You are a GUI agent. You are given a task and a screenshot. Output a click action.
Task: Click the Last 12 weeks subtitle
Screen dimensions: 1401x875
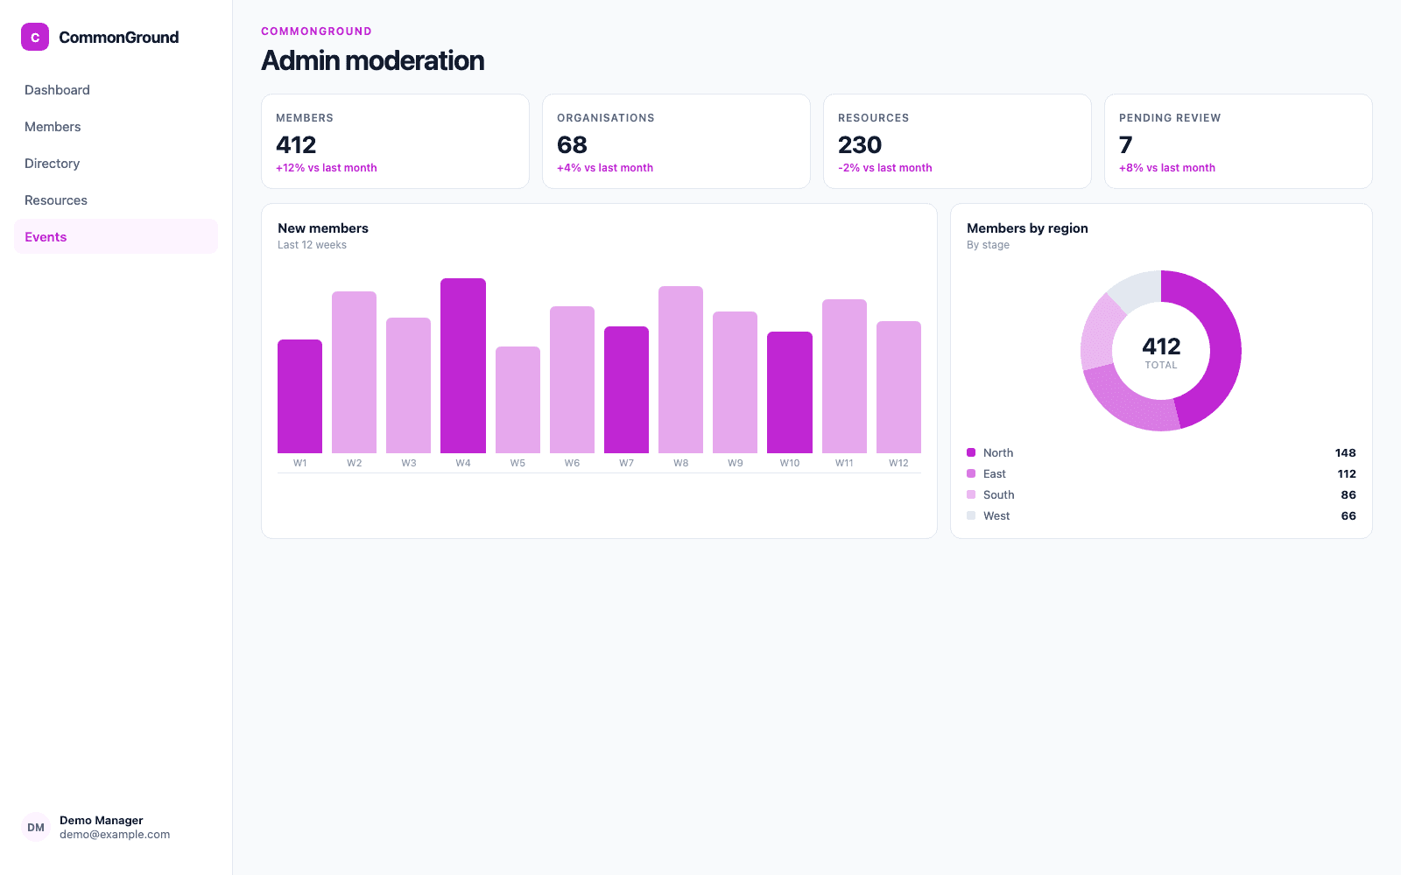pos(312,245)
